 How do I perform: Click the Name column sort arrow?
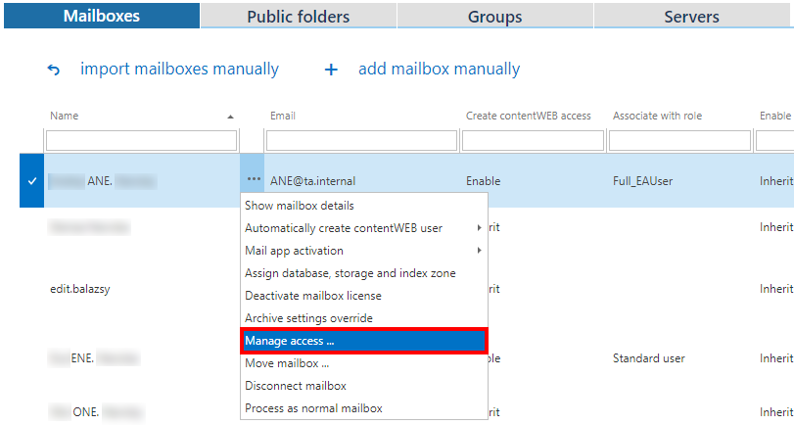click(x=230, y=117)
